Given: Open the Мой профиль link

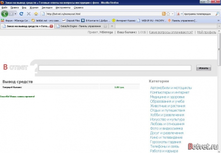Looking at the screenshot, I should (207, 32).
